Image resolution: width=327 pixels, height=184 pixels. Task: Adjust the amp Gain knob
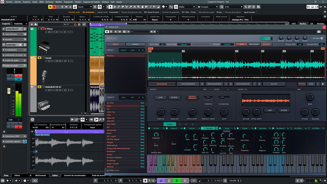click(310, 97)
